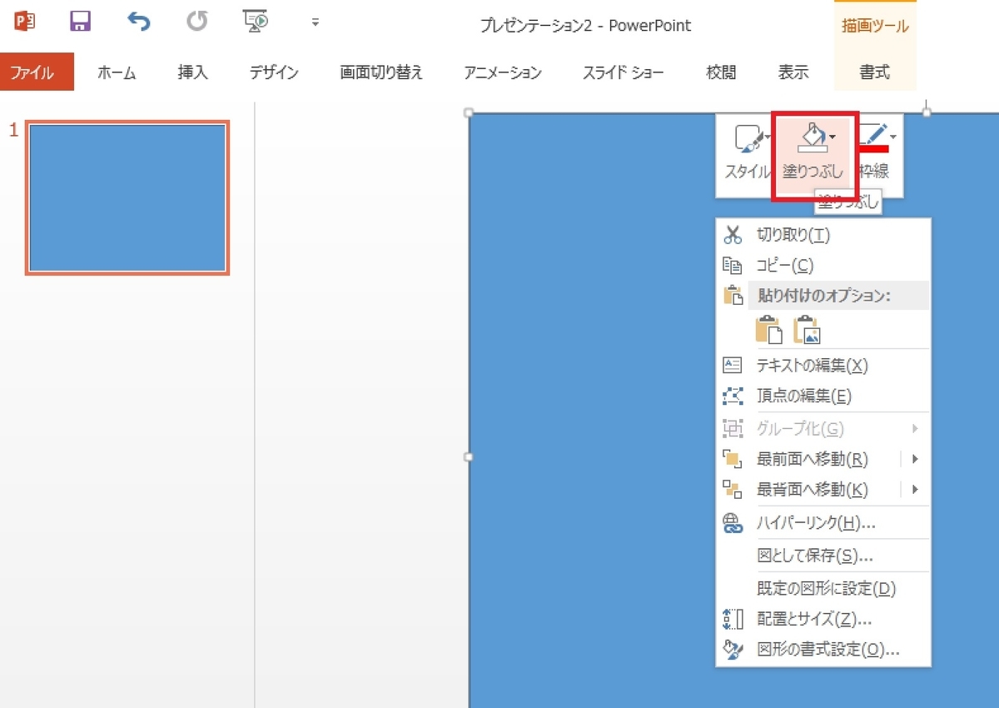Open the スタイル shape style button
Image resolution: width=999 pixels, height=708 pixels.
coord(747,152)
